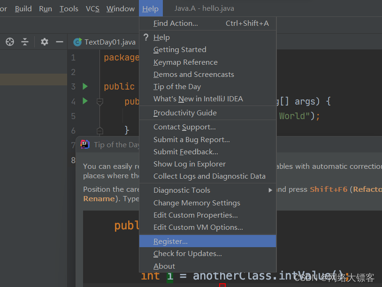Click the public keyword on line 3

point(119,87)
